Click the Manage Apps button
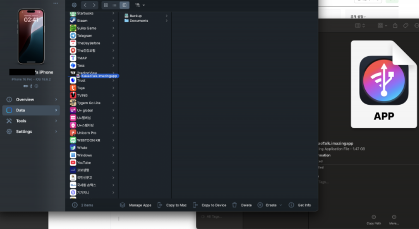Viewport: 419px width, 229px height. click(x=135, y=205)
